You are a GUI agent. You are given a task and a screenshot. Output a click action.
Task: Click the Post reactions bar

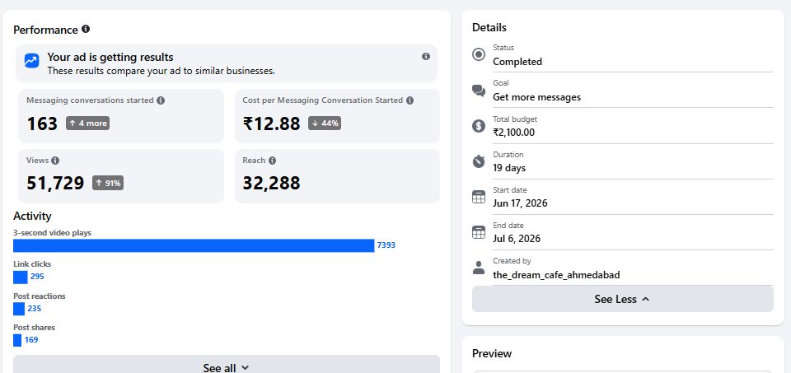[19, 309]
